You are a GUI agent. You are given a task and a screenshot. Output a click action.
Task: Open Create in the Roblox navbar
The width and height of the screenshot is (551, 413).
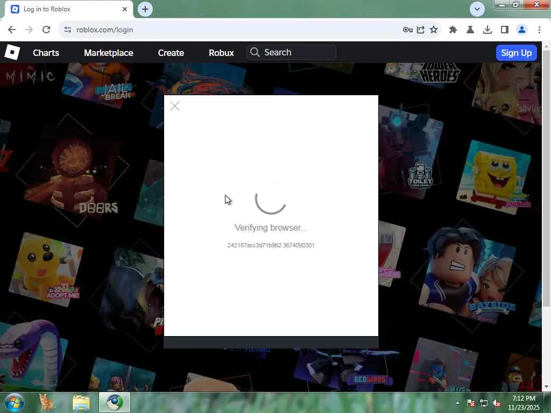171,53
